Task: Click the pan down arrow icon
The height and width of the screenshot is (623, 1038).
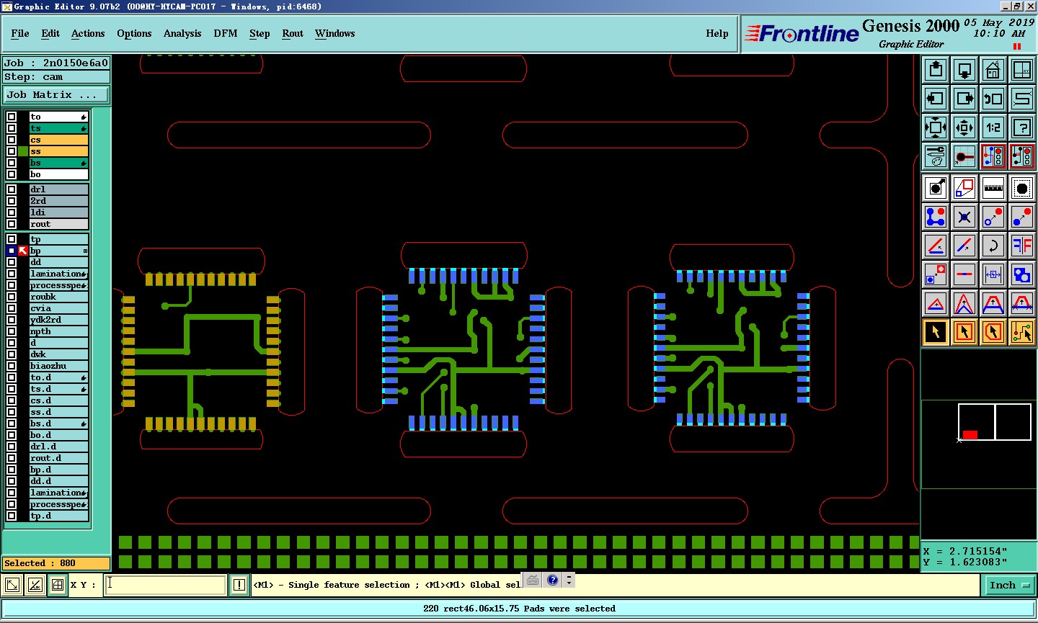Action: tap(964, 70)
